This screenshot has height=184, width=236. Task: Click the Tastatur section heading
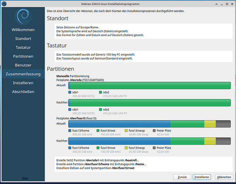57,45
